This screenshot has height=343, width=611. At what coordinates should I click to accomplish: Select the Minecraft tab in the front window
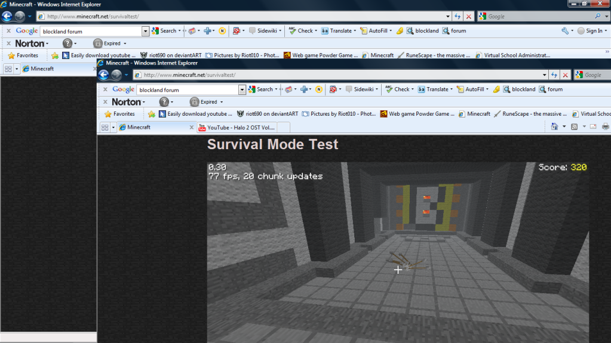(155, 127)
